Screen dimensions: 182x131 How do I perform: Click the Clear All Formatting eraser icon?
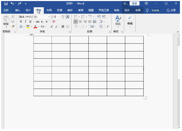(54, 22)
